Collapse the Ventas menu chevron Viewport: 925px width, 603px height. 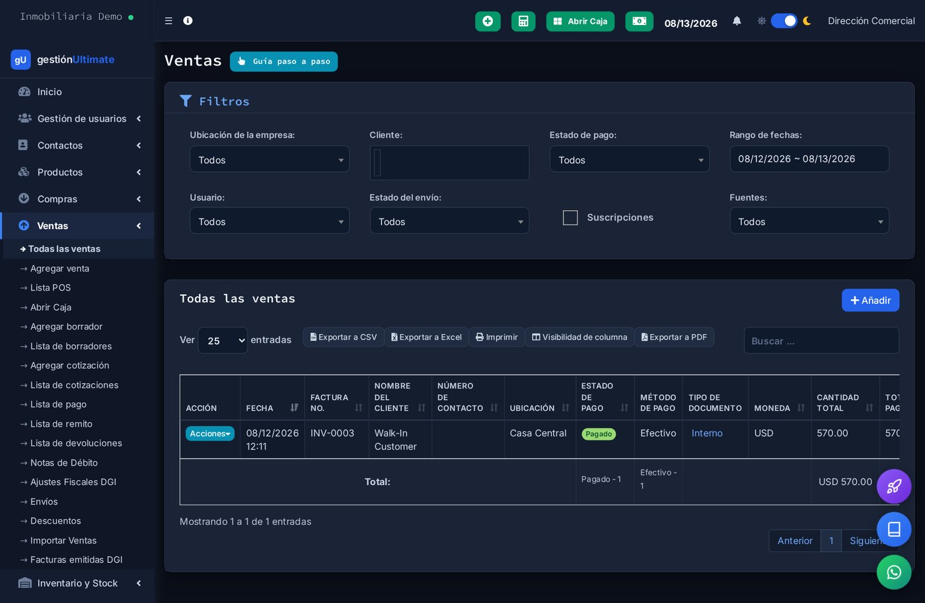139,226
